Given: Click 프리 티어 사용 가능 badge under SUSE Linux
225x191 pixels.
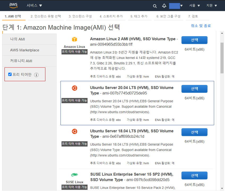Looking at the screenshot, I should pyautogui.click(x=75, y=187).
